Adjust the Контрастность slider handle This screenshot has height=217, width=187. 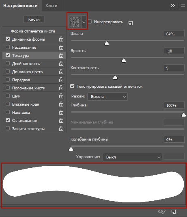coord(115,77)
